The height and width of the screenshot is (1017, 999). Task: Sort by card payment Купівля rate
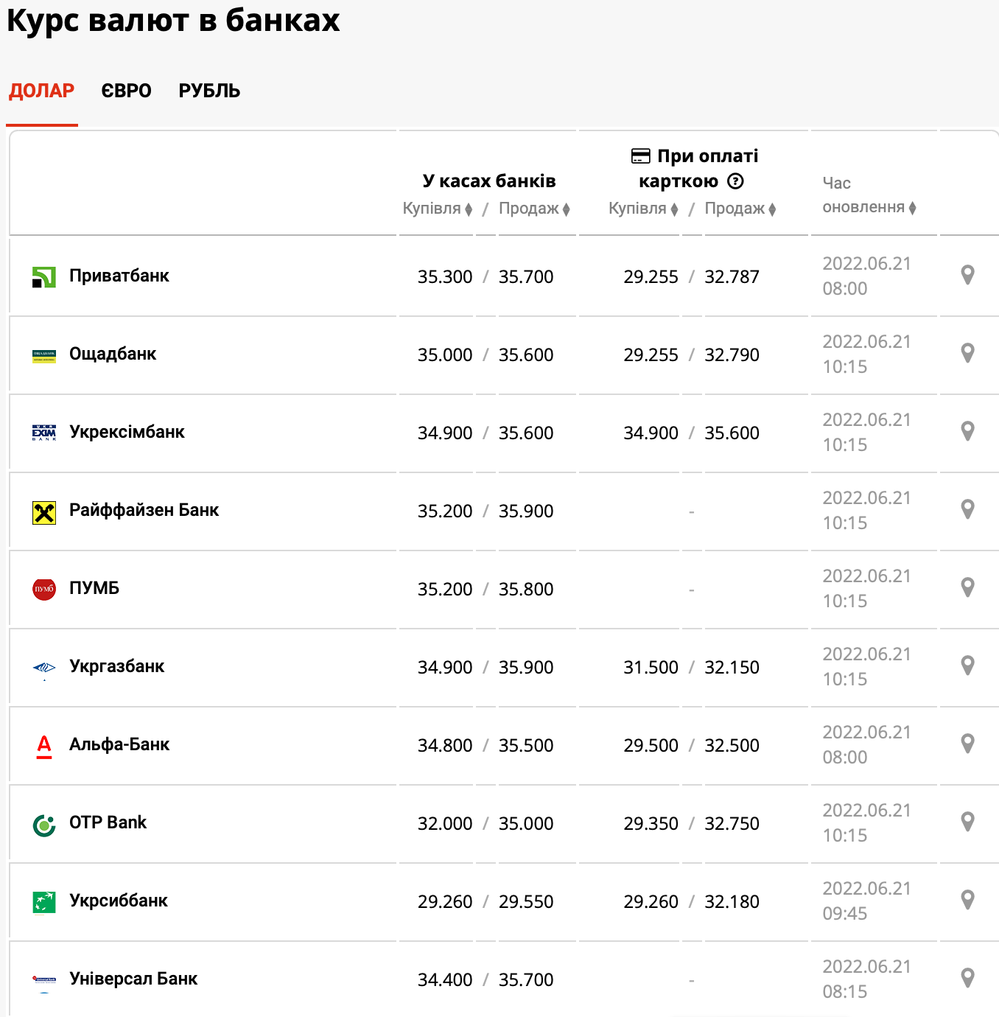(643, 209)
